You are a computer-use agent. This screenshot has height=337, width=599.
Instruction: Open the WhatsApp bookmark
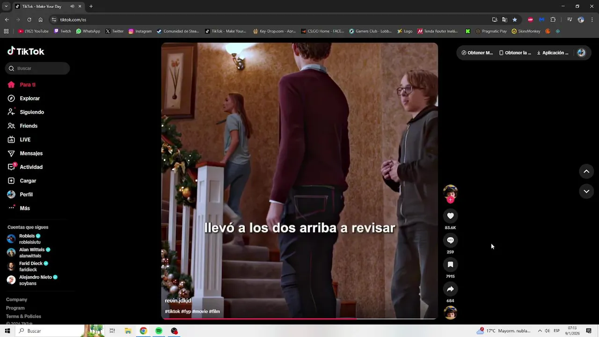tap(88, 31)
